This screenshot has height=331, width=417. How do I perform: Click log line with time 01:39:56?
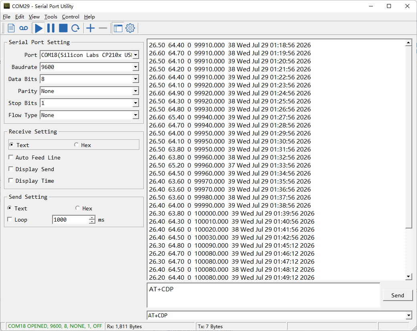pyautogui.click(x=232, y=214)
